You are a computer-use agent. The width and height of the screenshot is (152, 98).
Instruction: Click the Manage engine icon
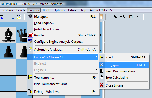(x=30, y=16)
